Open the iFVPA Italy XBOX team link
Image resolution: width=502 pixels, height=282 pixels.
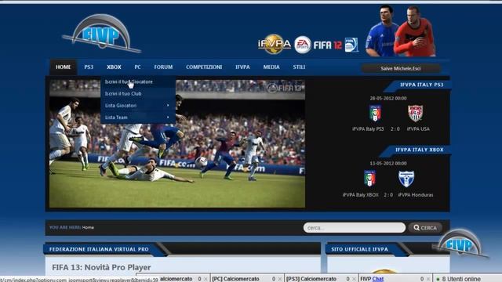coord(361,195)
